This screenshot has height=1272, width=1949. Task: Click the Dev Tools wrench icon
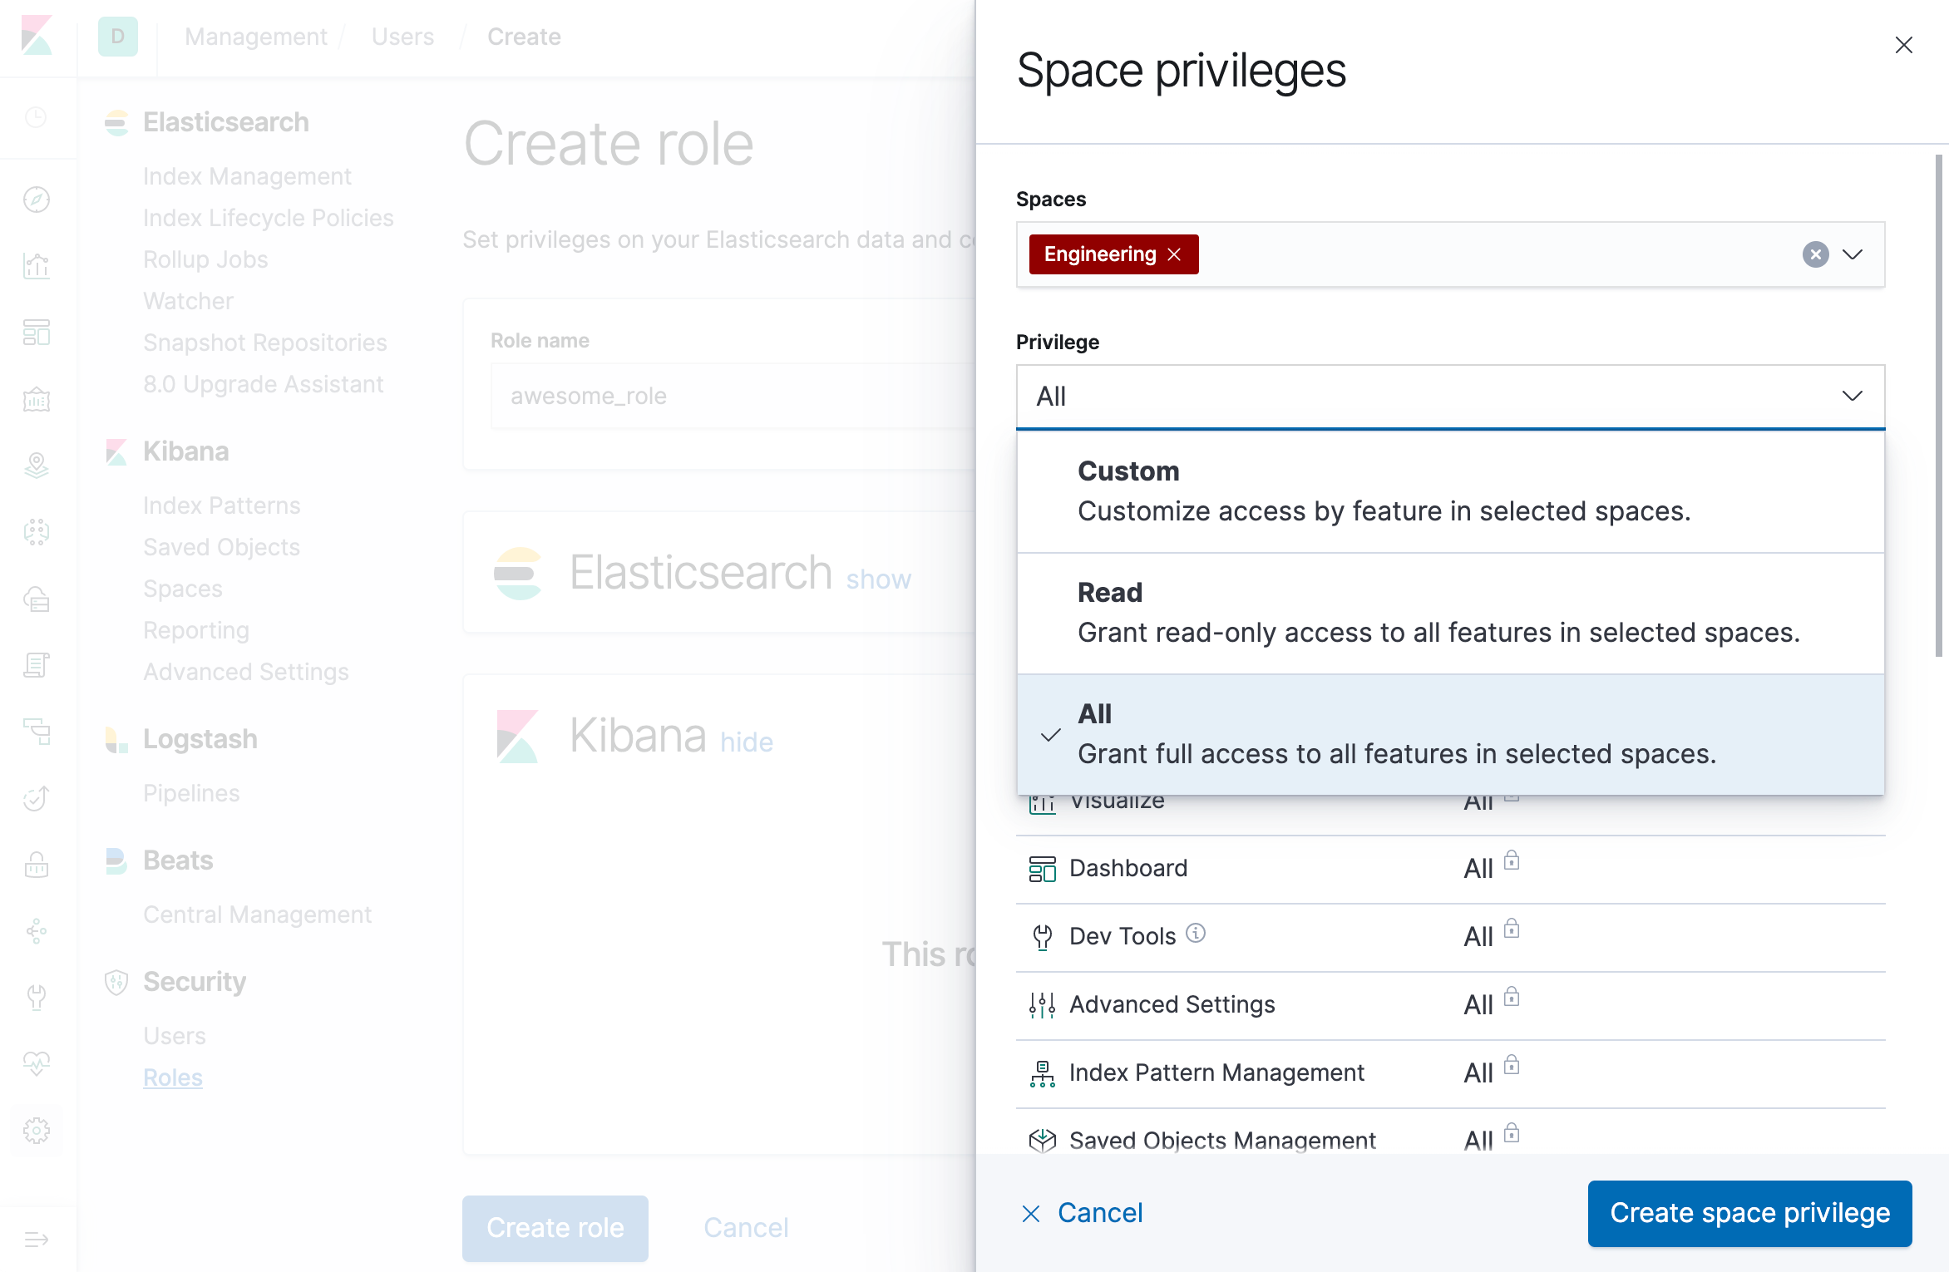(1042, 937)
